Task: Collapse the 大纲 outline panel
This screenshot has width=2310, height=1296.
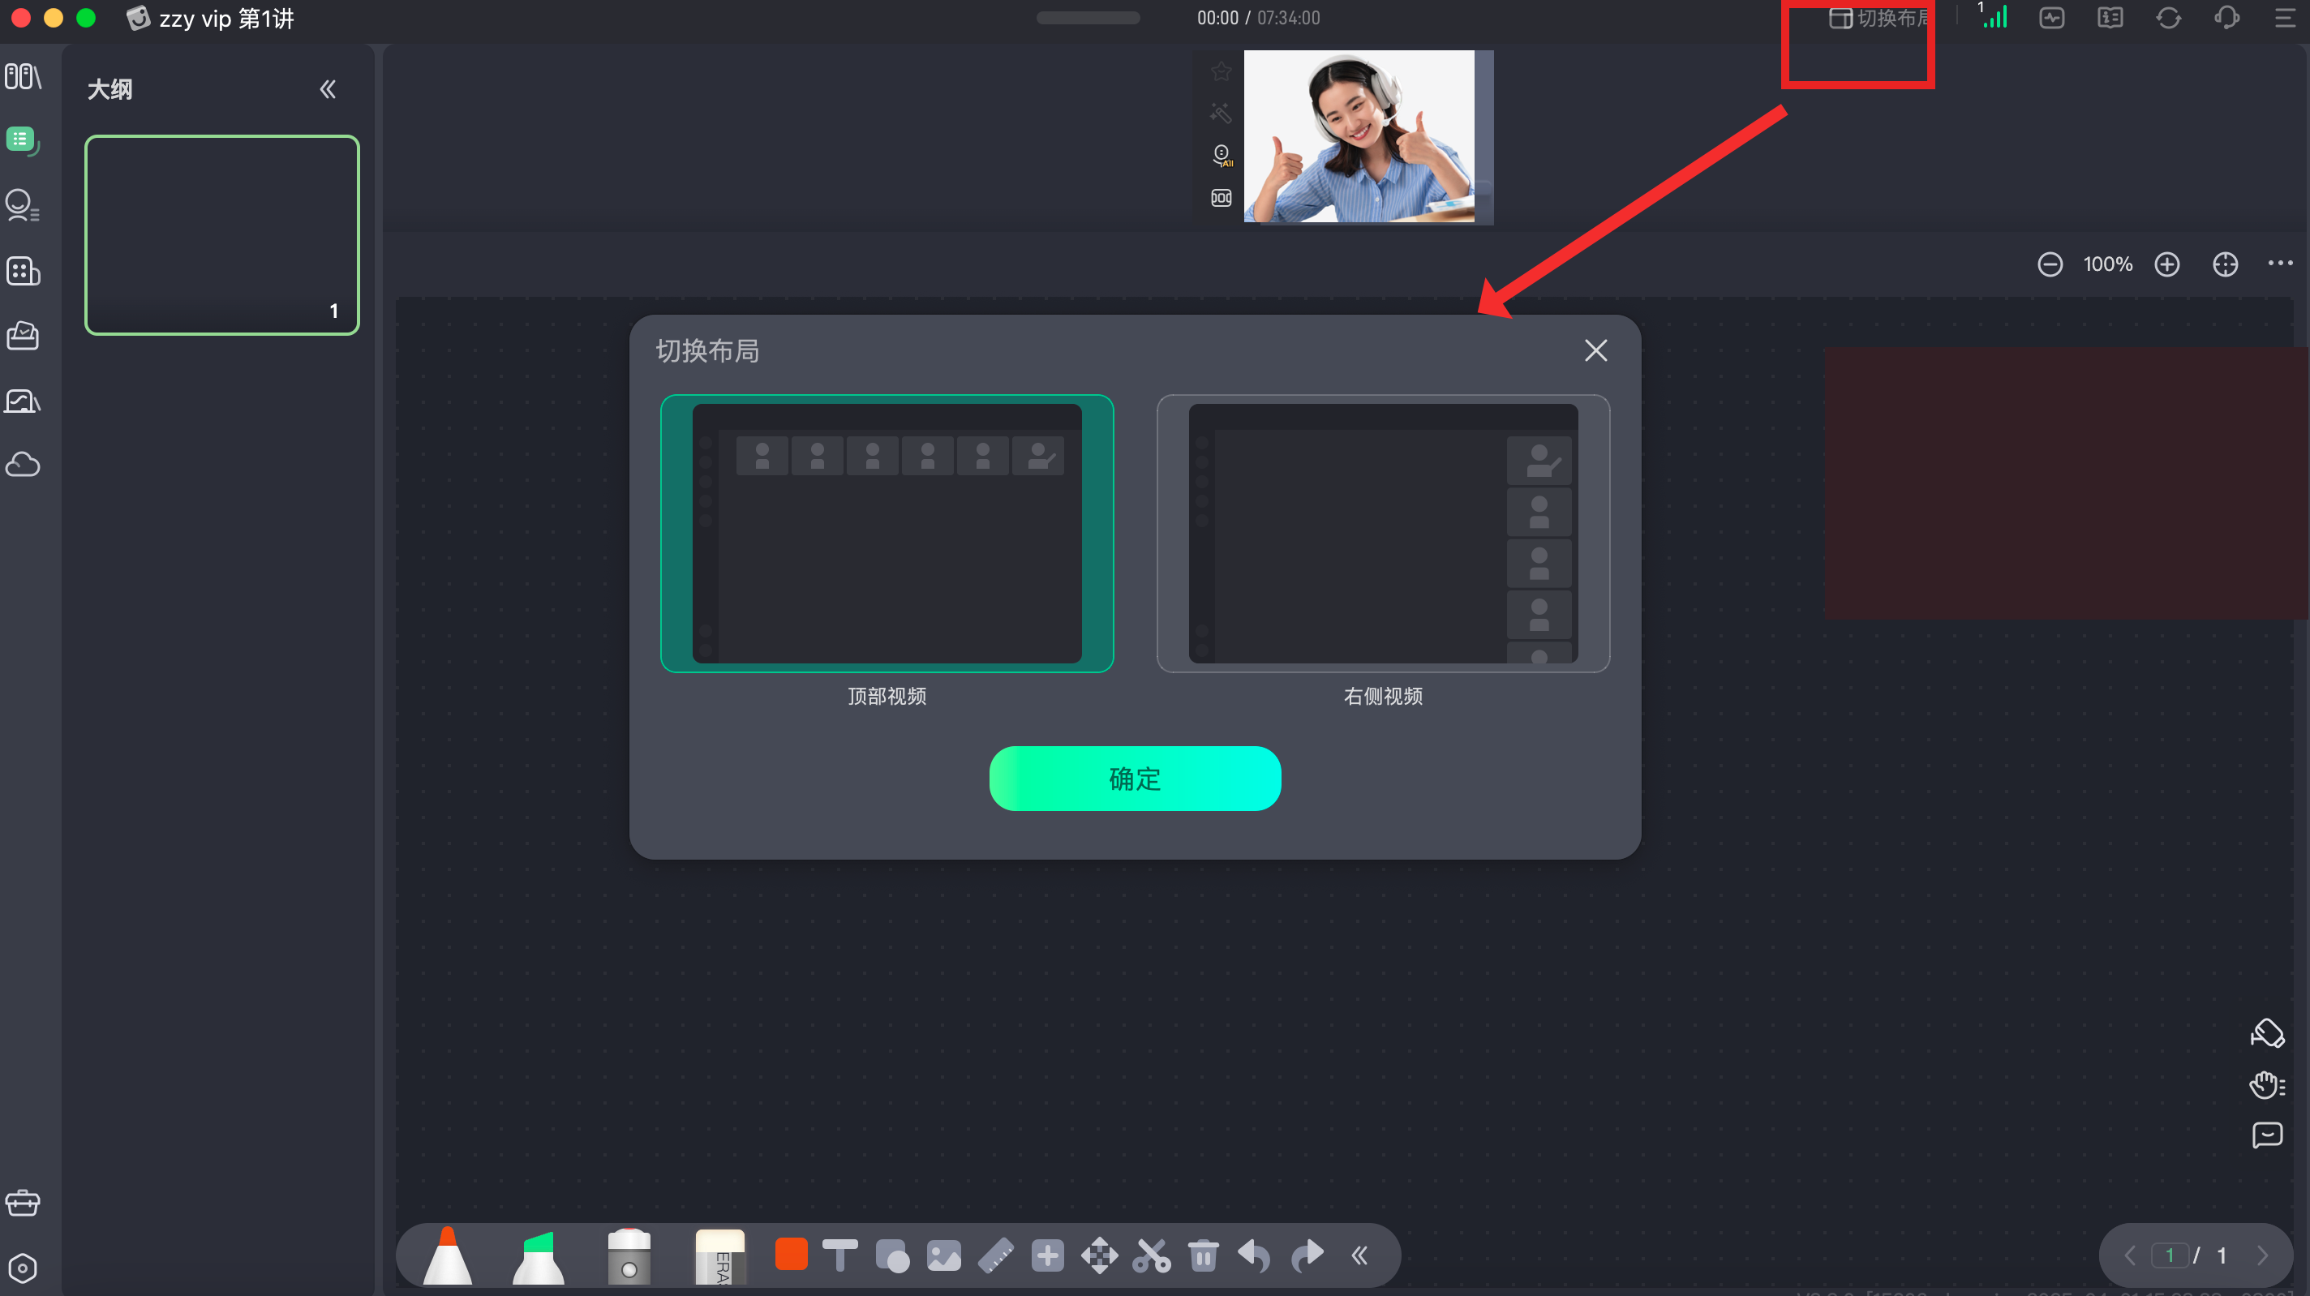Action: [x=328, y=90]
